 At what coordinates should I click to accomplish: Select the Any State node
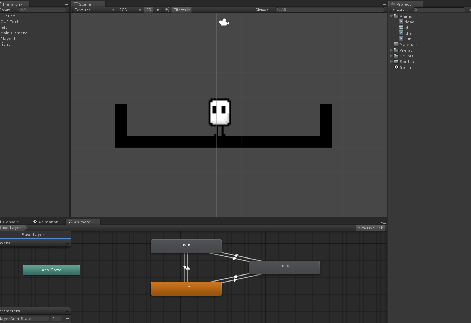pos(51,270)
